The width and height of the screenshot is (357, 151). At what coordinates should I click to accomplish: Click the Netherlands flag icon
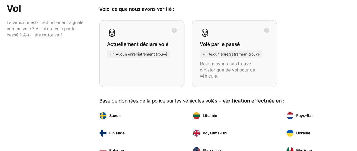coord(290,116)
